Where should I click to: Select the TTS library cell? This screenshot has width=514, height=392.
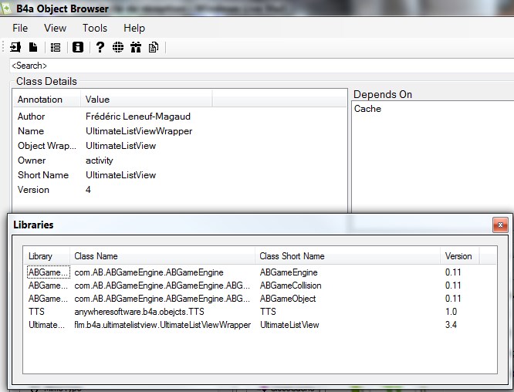click(36, 312)
